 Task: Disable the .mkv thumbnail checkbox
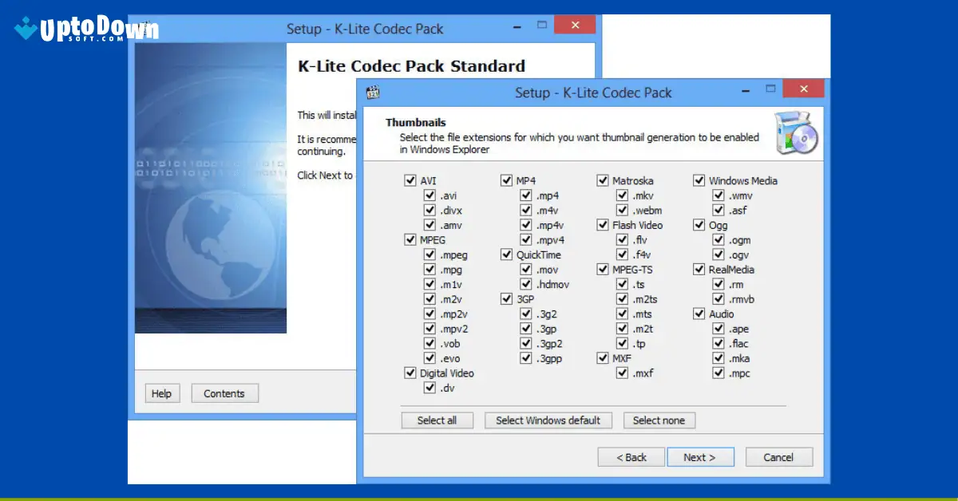622,195
